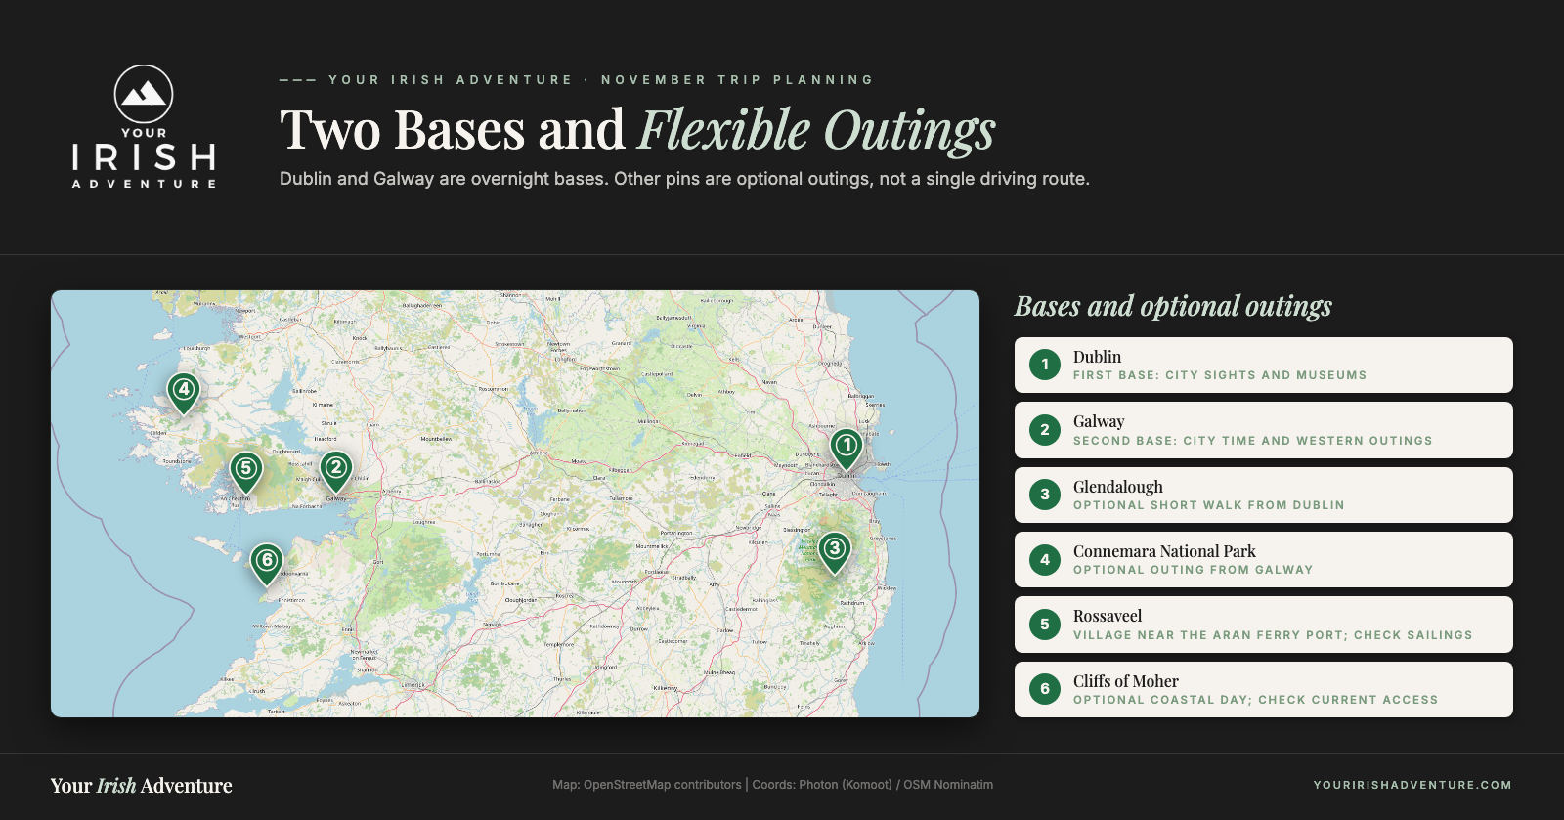Screen dimensions: 1564x820
Task: Select 'Optional short walk from Dublin' caption
Action: pyautogui.click(x=1209, y=505)
